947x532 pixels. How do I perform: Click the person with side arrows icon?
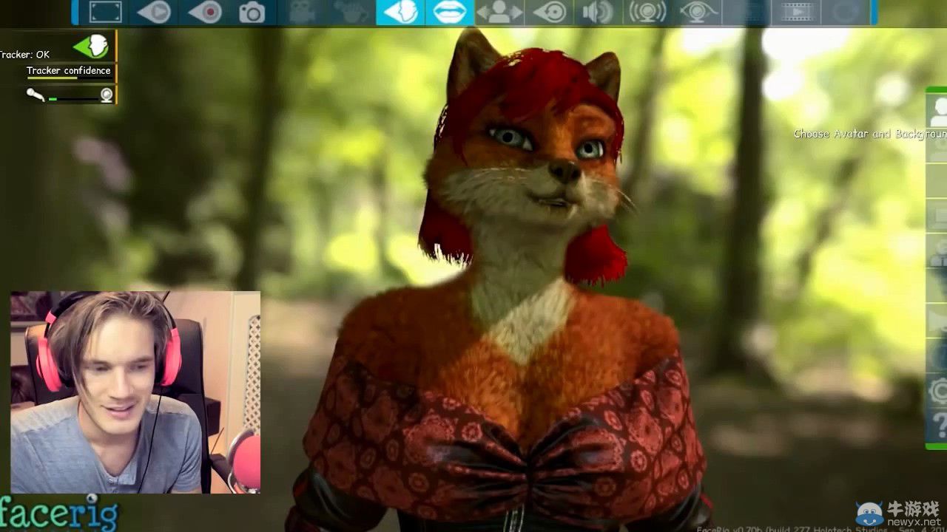(x=499, y=12)
